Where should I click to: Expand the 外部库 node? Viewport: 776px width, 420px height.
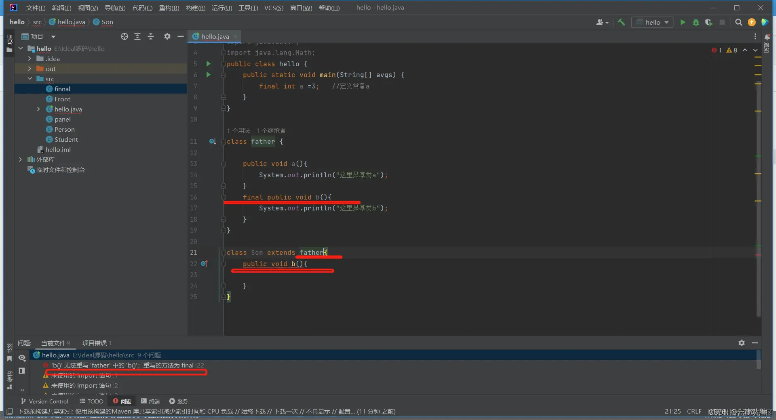pyautogui.click(x=21, y=160)
